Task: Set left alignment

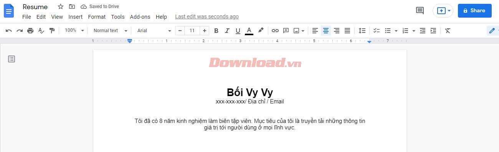Action: [x=315, y=31]
